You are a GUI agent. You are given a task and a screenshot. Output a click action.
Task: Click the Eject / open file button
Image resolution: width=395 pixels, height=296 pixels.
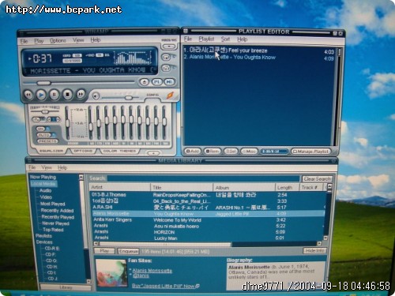click(x=144, y=82)
